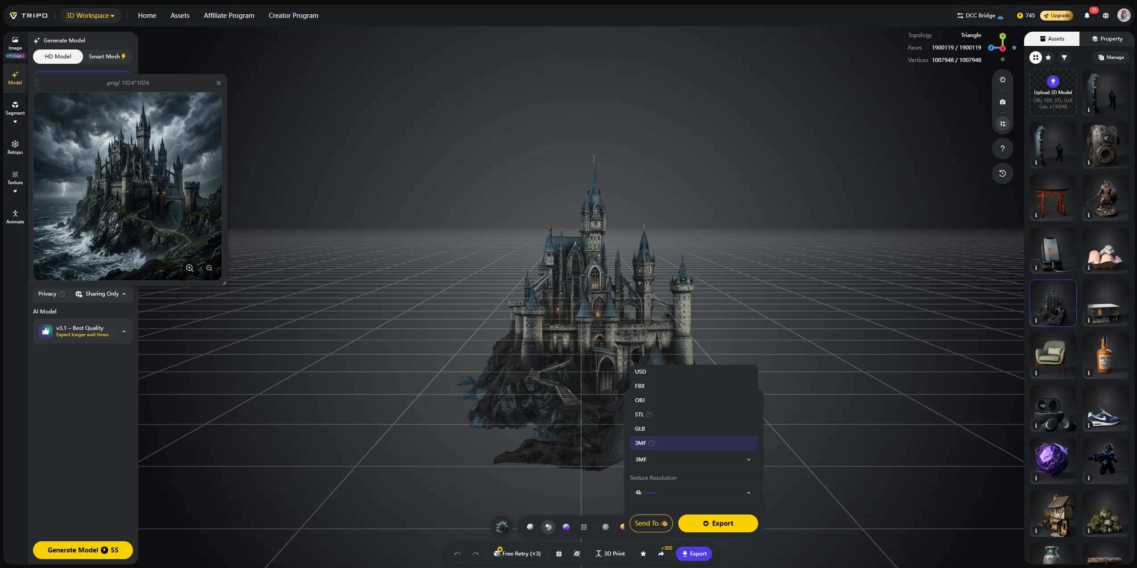Open the user profile avatar
This screenshot has height=568, width=1137.
(1124, 15)
